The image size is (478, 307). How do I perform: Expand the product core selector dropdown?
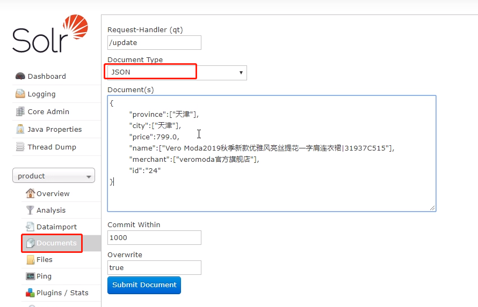pyautogui.click(x=54, y=176)
